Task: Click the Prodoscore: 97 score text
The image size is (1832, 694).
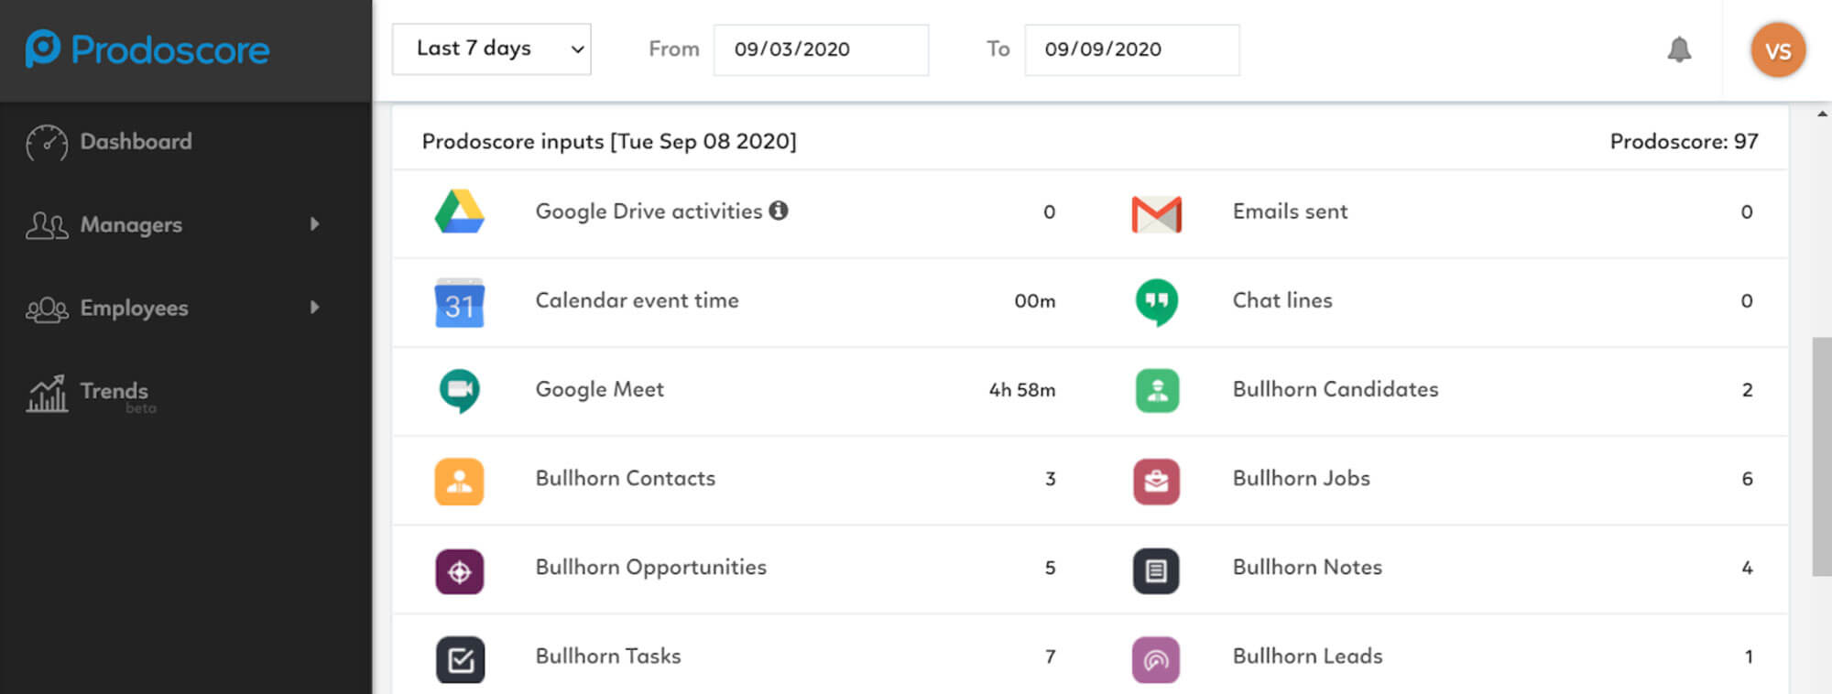Action: 1684,141
